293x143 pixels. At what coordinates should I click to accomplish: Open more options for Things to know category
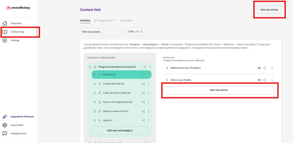(x=150, y=67)
